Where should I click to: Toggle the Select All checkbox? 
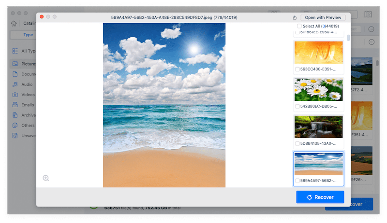[299, 26]
